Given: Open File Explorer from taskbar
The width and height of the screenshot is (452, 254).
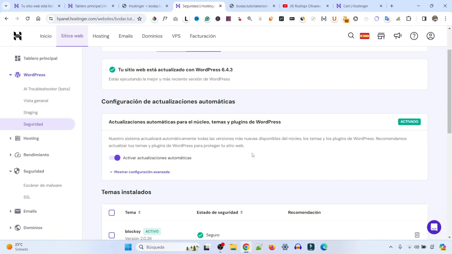Looking at the screenshot, I should (233, 247).
